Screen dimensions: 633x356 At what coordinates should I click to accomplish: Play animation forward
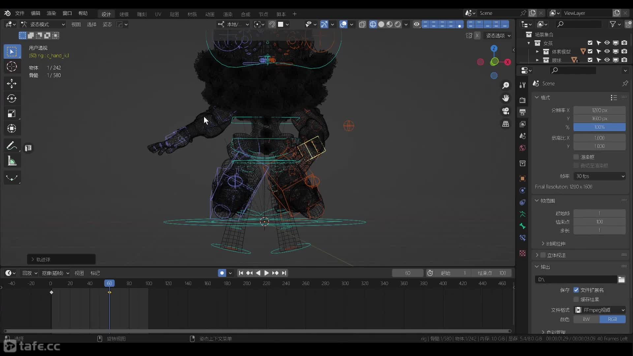(267, 273)
